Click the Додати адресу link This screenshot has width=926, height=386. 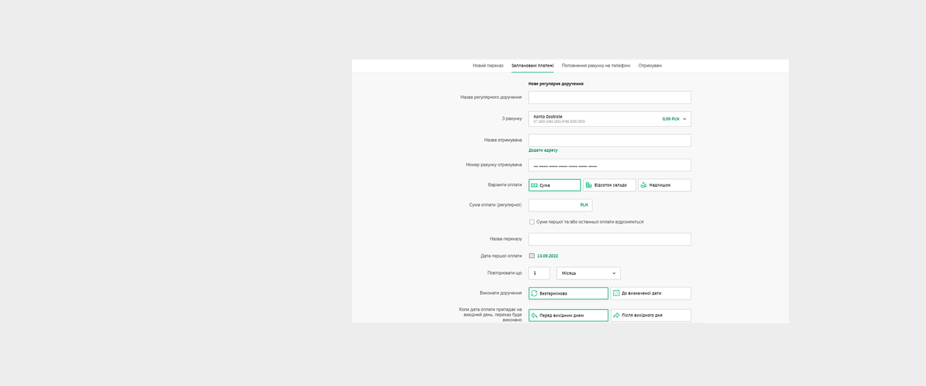[x=543, y=150]
